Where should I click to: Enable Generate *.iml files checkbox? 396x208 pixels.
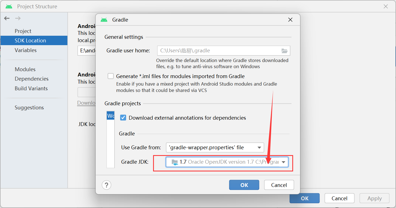tap(111, 76)
